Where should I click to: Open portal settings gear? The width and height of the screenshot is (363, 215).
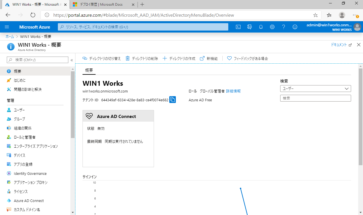[x=272, y=27]
